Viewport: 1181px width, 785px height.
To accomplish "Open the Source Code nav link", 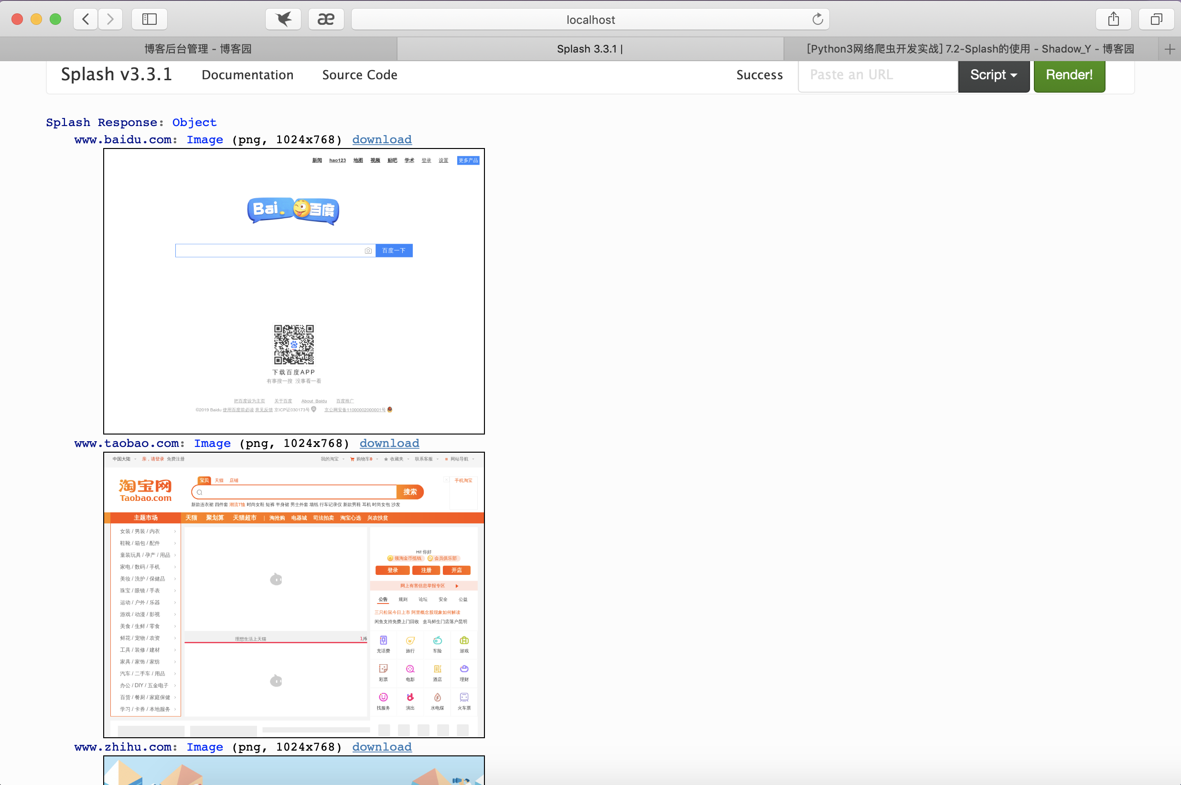I will pyautogui.click(x=360, y=75).
